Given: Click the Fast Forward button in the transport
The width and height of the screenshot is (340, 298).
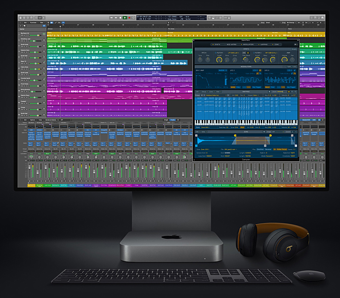Looking at the screenshot, I should point(116,18).
